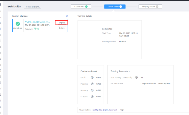Click the Version Manager refresh icon
Image resolution: width=189 pixels, height=115 pixels.
tap(67, 16)
